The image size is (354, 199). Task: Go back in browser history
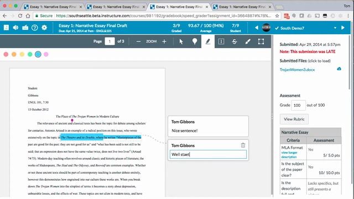point(5,16)
